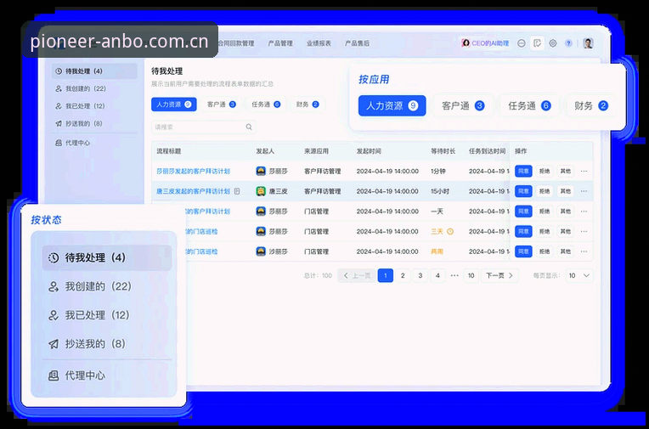Screen dimensions: 649x429
Task: Go to page 3
Action: [420, 276]
